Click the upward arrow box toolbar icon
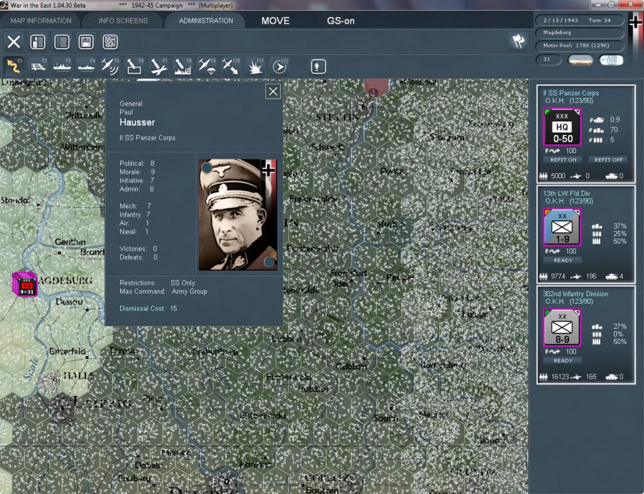 point(318,67)
